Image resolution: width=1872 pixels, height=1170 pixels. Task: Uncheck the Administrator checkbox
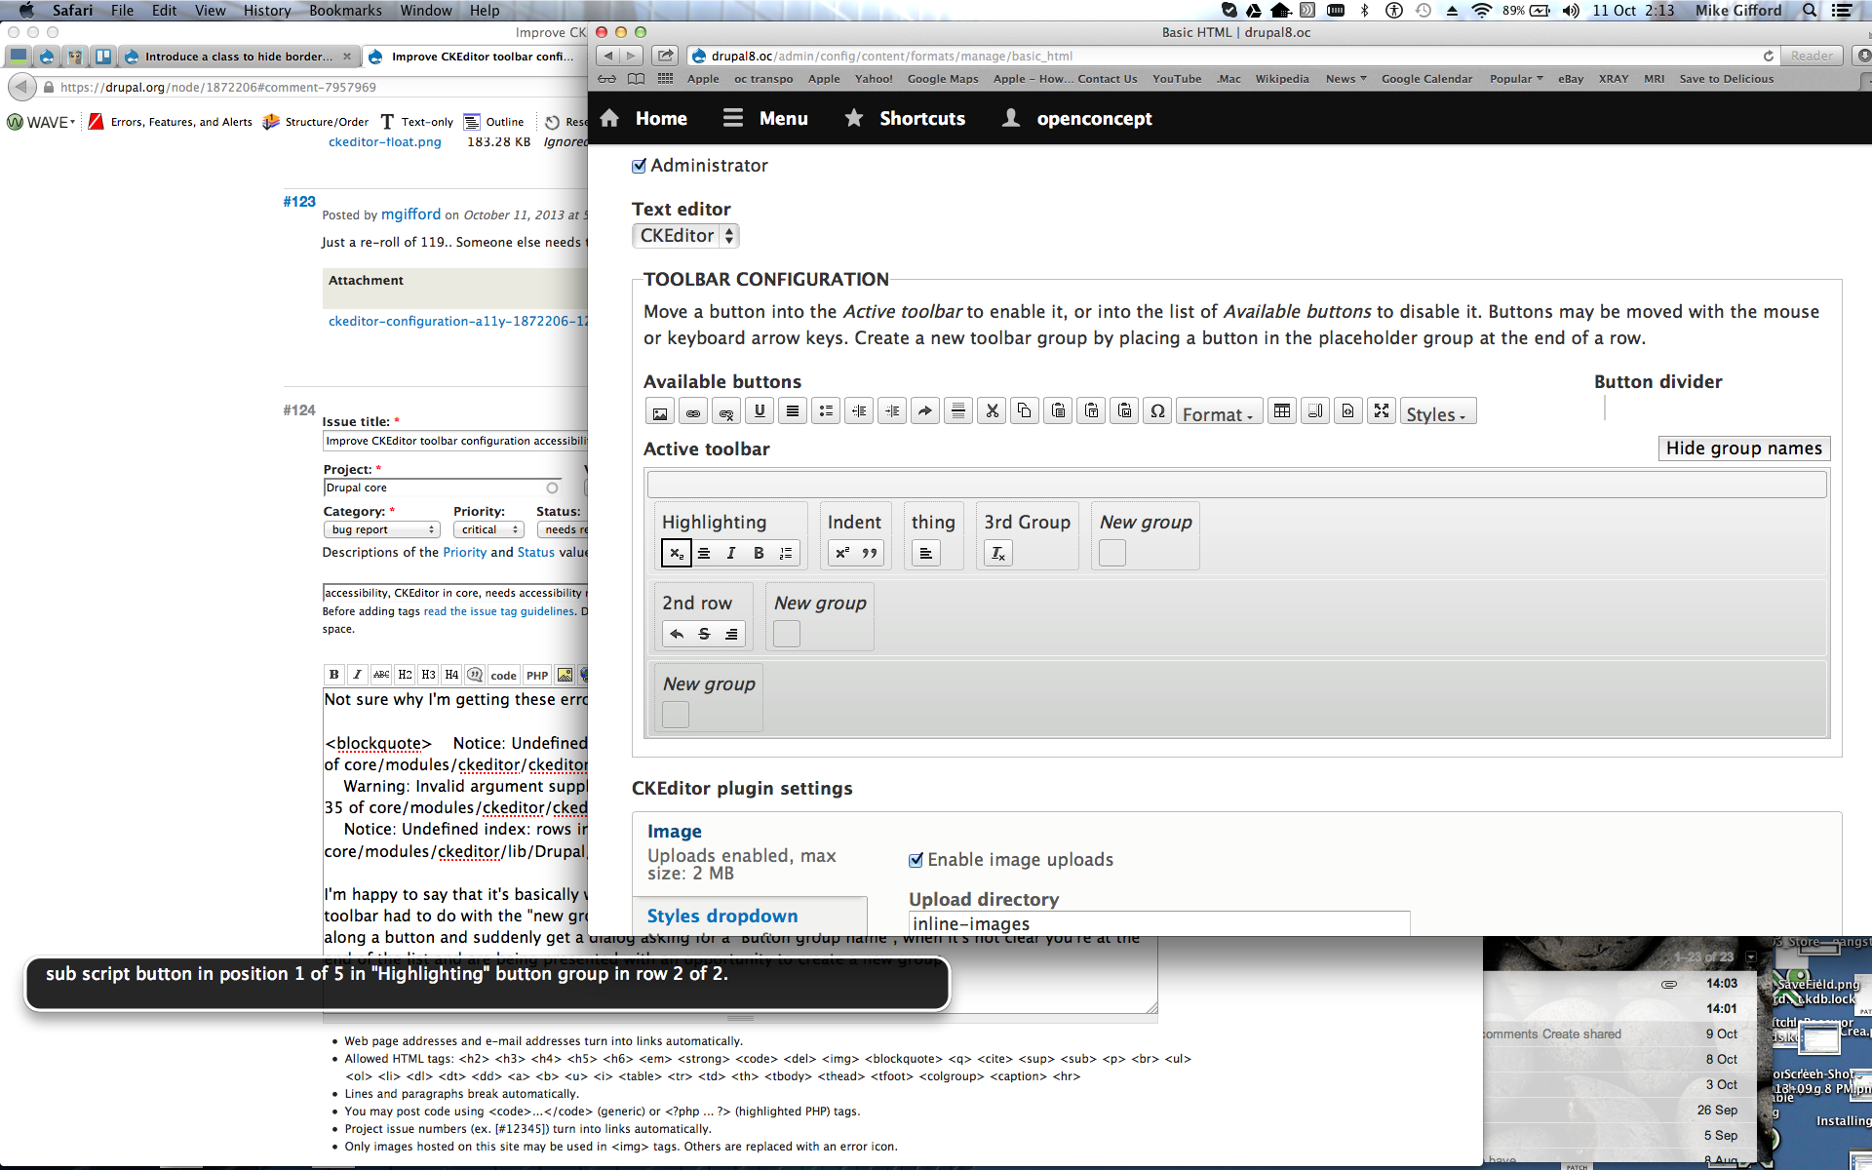pyautogui.click(x=640, y=166)
